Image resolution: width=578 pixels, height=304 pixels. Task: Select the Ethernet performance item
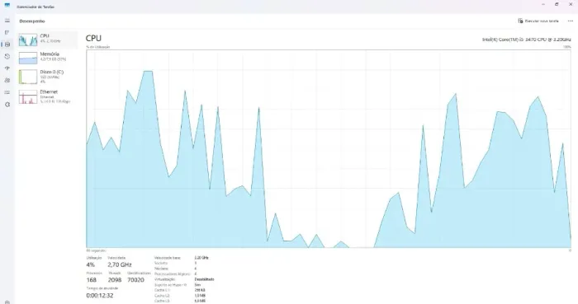[x=48, y=96]
